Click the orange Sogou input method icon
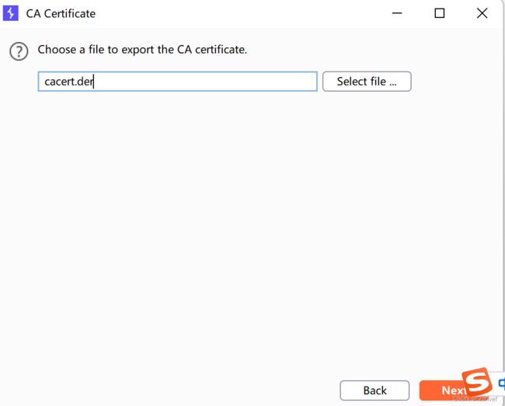The image size is (505, 406). [x=477, y=383]
